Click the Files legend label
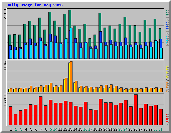 [x=167, y=27]
